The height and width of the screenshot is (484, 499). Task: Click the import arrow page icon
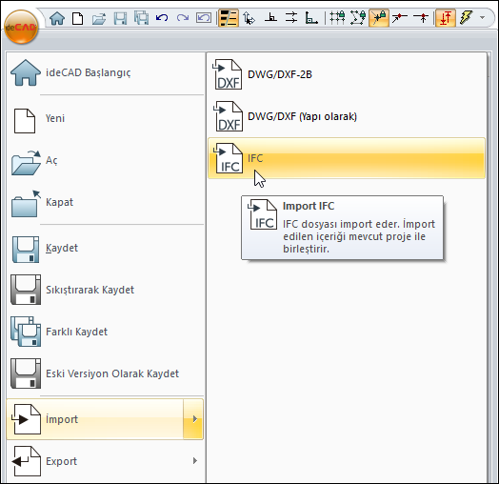[26, 419]
